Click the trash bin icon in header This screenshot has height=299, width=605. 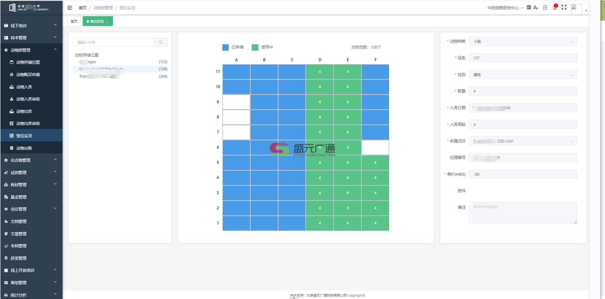(545, 8)
